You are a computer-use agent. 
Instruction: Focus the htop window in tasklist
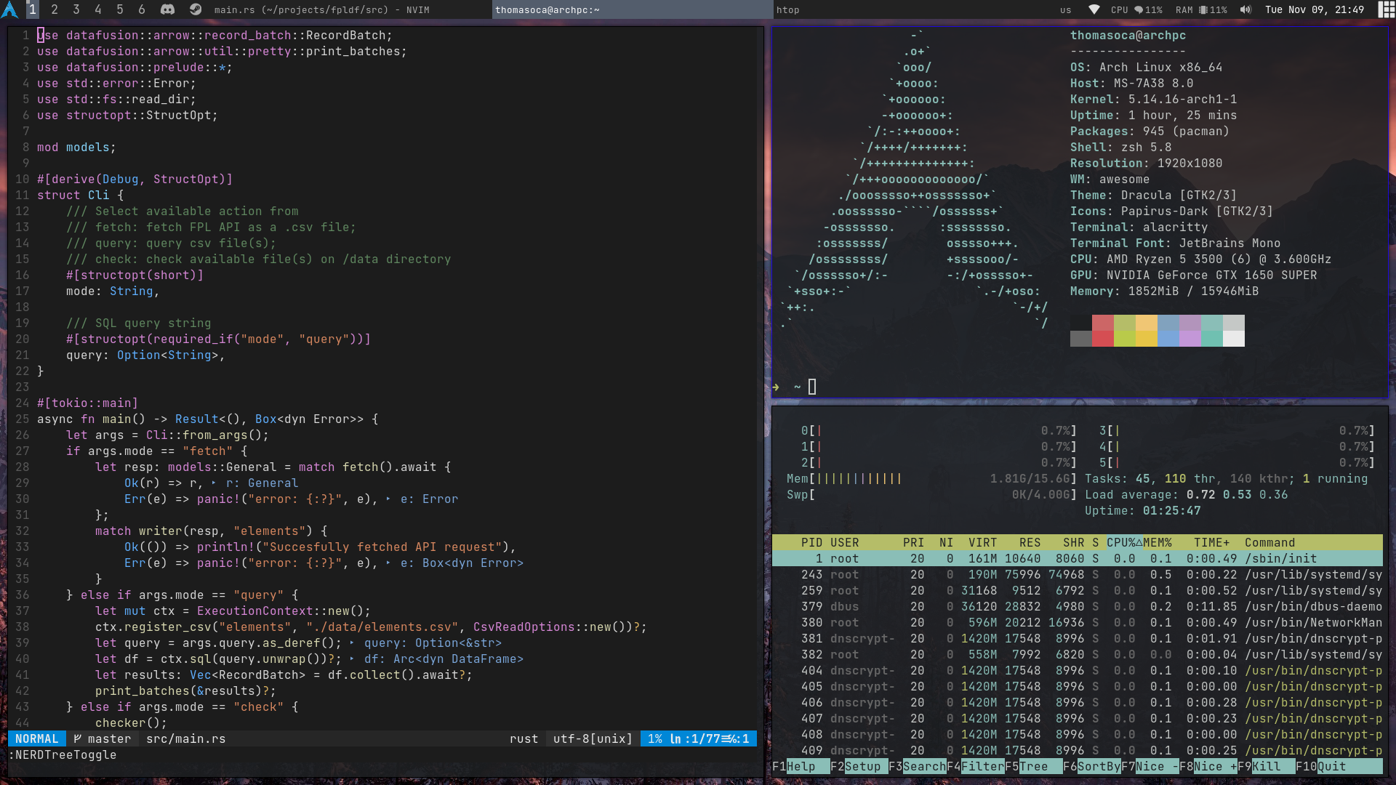tap(788, 9)
